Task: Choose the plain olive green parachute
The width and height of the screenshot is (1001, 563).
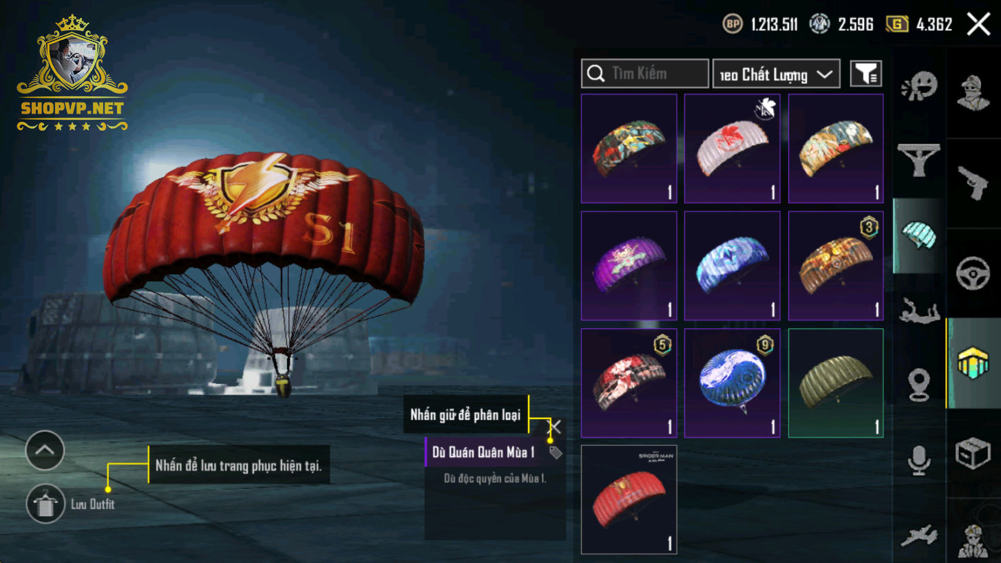Action: point(836,383)
